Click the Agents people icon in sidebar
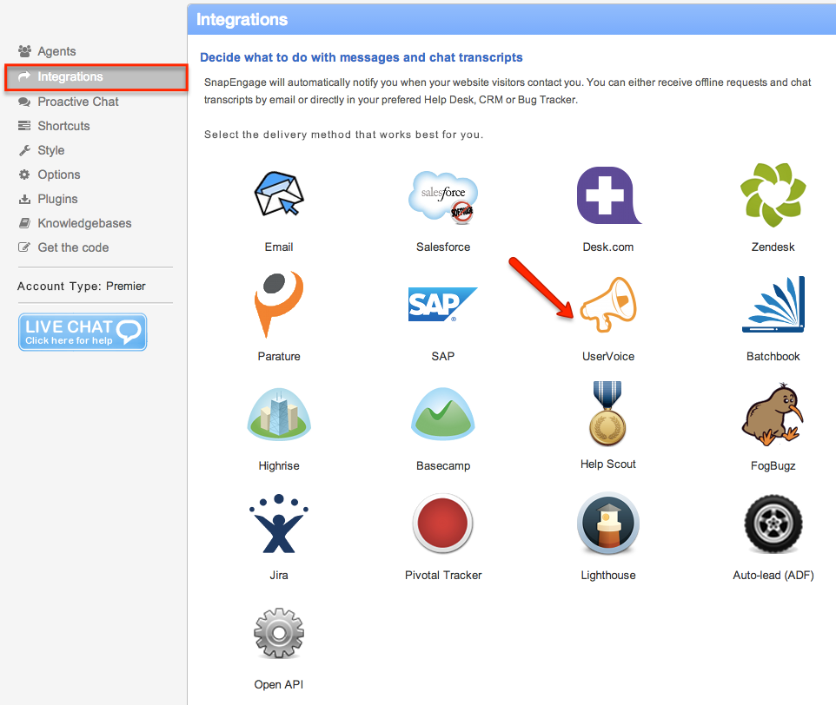This screenshot has width=836, height=705. click(x=24, y=51)
